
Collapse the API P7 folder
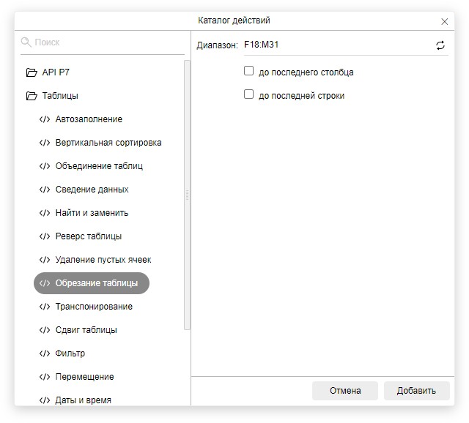(x=31, y=72)
